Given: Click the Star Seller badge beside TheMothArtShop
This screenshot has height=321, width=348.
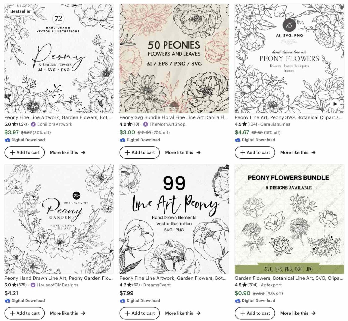Looking at the screenshot, I should [x=145, y=124].
